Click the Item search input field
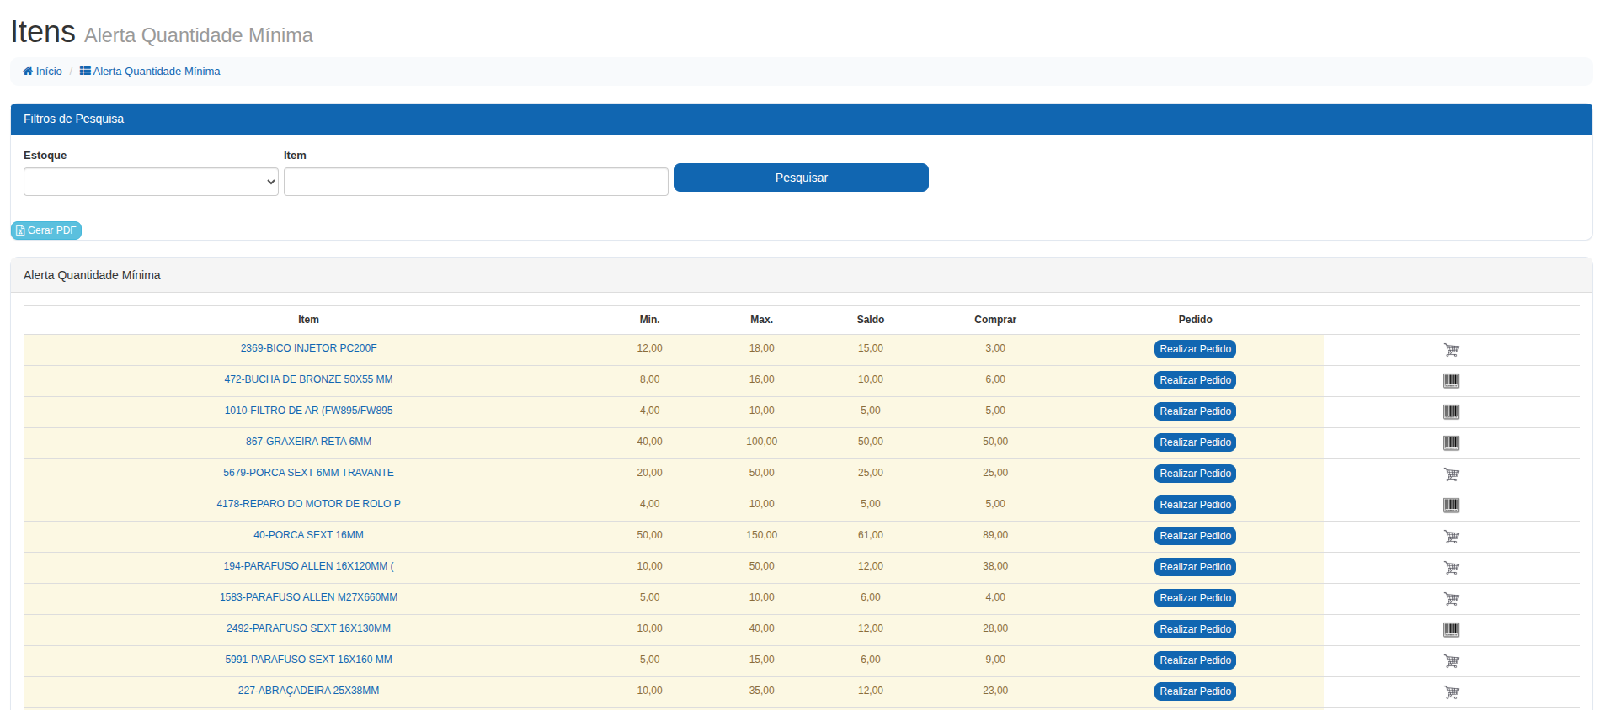Viewport: 1605px width, 710px height. 476,182
